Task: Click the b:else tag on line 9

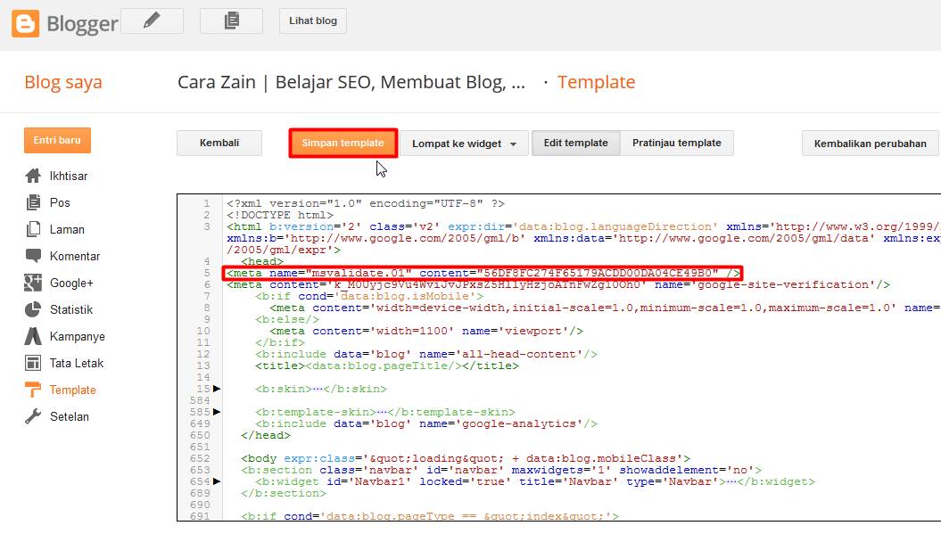Action: 287,319
